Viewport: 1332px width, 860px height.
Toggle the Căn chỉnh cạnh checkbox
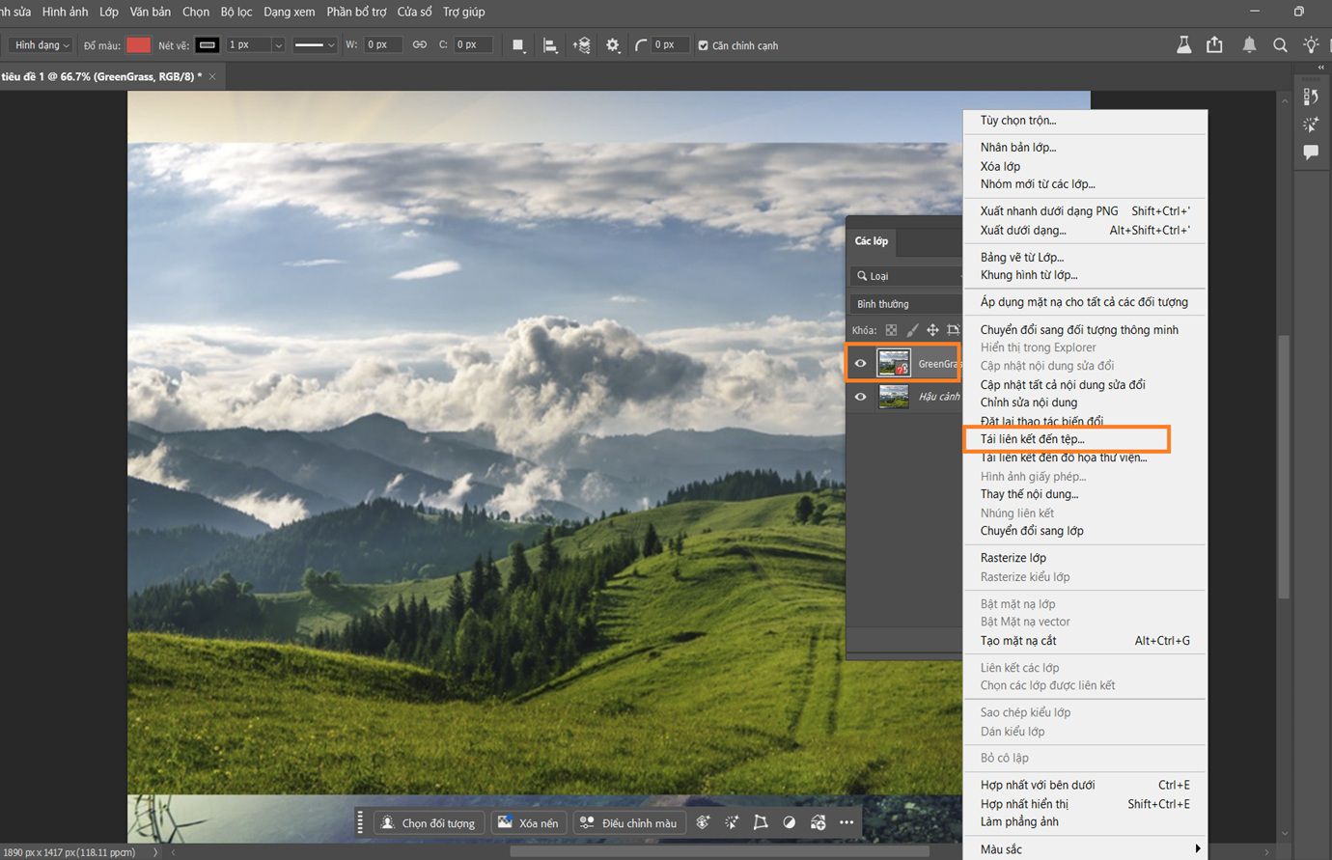click(x=703, y=45)
